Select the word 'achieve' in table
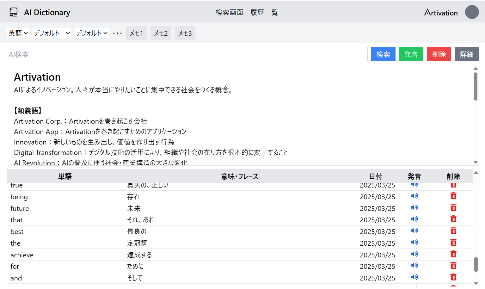 click(22, 255)
